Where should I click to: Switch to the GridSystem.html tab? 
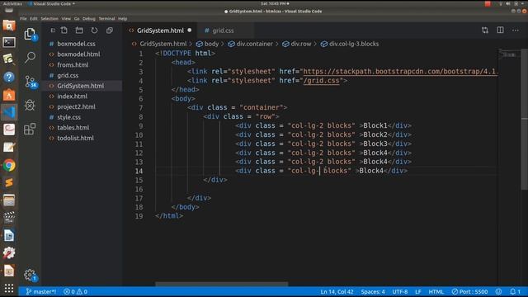coord(160,31)
